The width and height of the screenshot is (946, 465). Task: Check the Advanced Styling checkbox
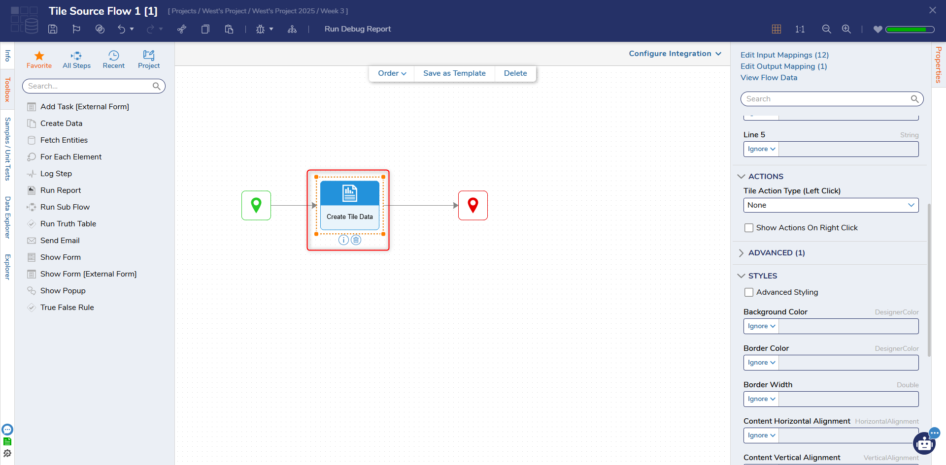pyautogui.click(x=749, y=292)
